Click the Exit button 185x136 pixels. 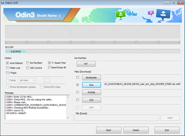tap(167, 130)
